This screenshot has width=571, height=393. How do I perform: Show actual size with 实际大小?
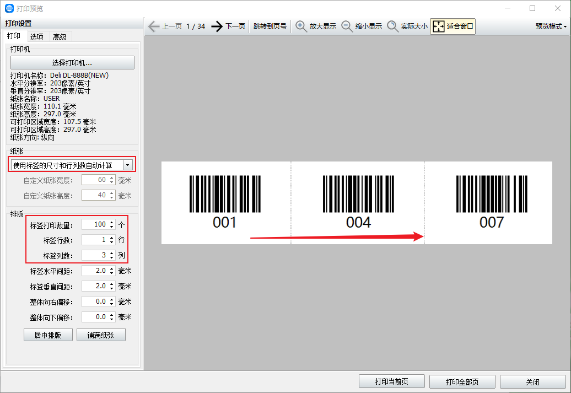[x=407, y=26]
